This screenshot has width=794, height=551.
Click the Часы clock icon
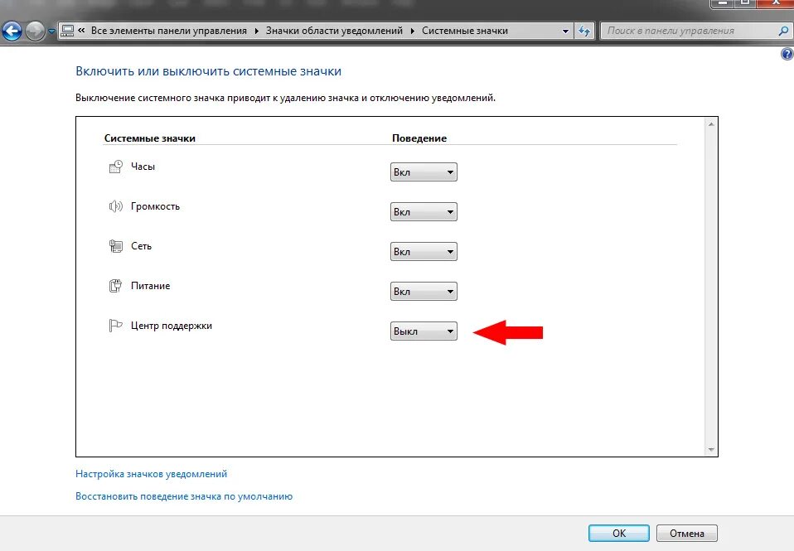coord(115,167)
